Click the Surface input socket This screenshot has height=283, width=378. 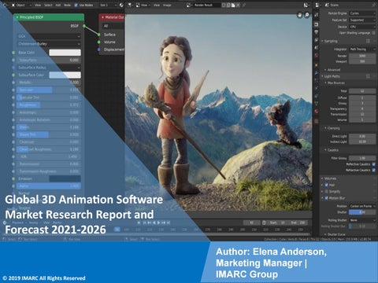click(99, 35)
